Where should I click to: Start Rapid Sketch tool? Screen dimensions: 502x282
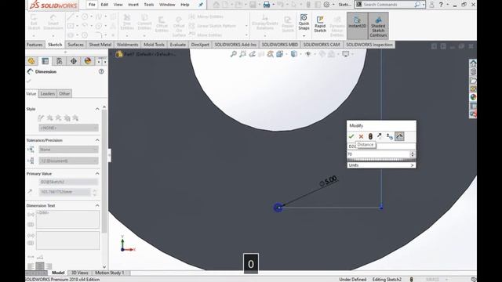coord(320,24)
